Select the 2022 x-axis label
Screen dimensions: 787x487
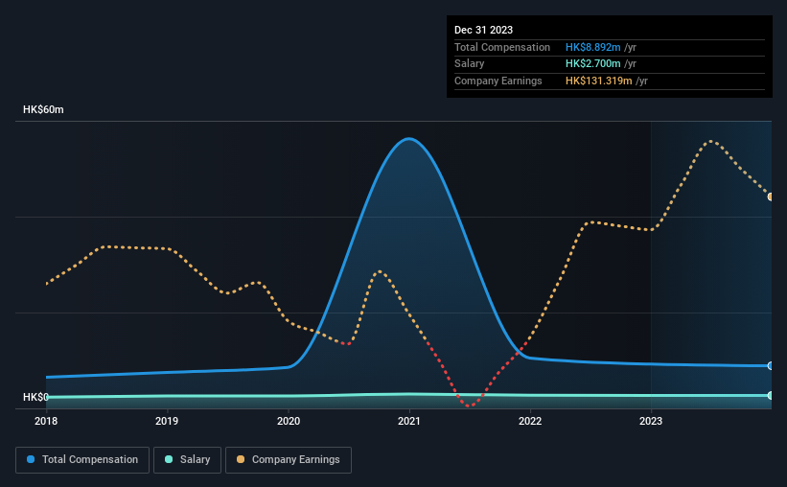coord(530,421)
